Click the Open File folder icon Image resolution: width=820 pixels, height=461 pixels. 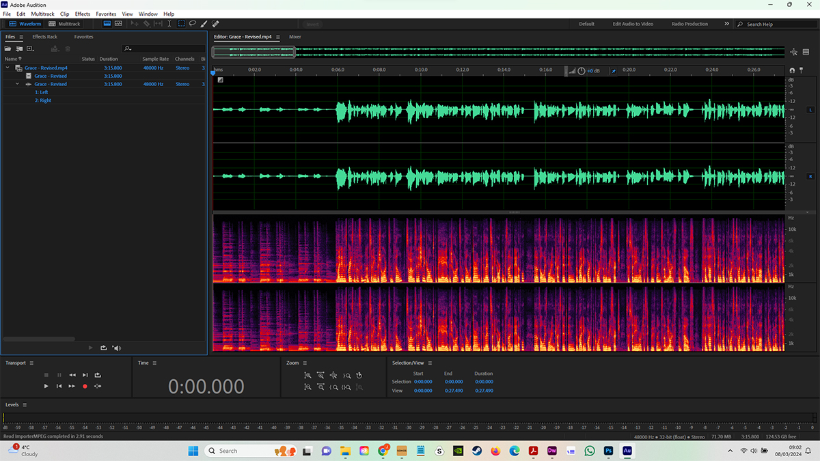tap(8, 48)
